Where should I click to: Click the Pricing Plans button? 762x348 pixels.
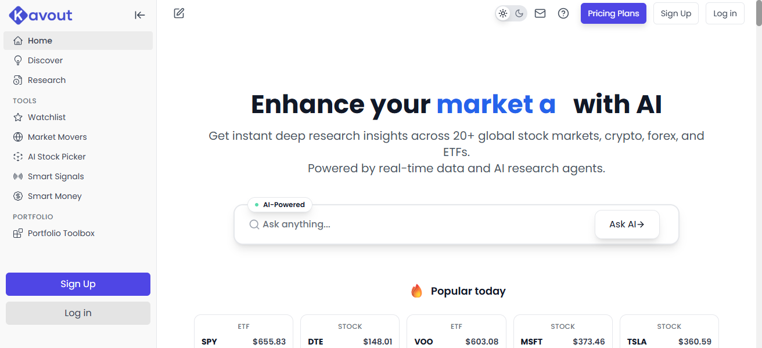(x=613, y=13)
